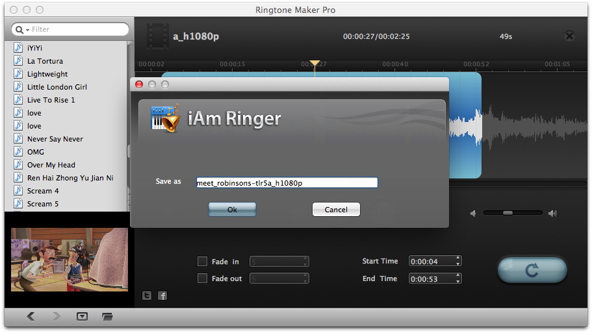Viewport: 592px width, 333px height.
Task: Open the folder icon in bottom toolbar
Action: [107, 316]
